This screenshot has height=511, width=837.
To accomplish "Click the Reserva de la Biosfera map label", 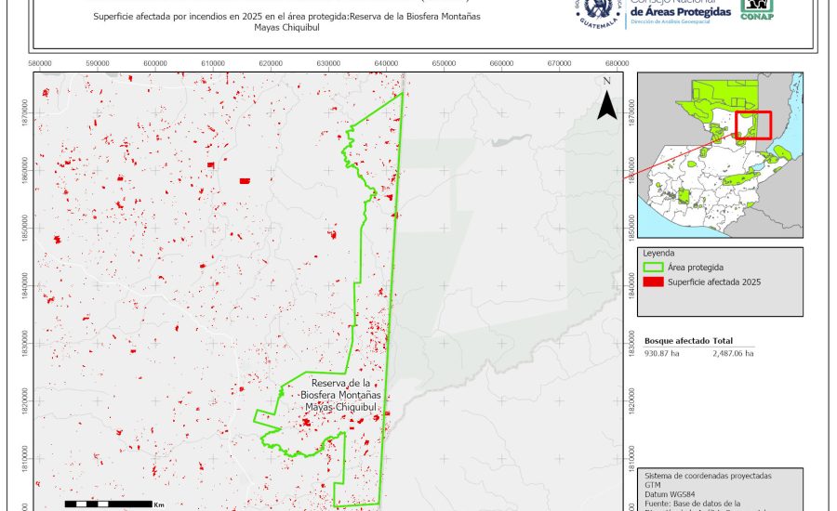I will tap(341, 395).
